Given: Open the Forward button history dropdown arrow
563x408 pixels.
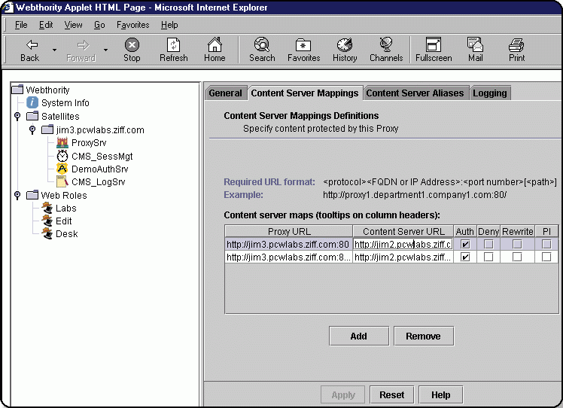Looking at the screenshot, I should [105, 50].
